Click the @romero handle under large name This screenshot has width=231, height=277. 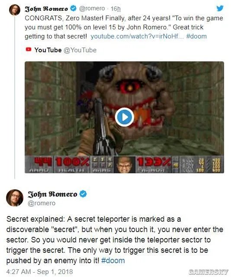pyautogui.click(x=42, y=203)
